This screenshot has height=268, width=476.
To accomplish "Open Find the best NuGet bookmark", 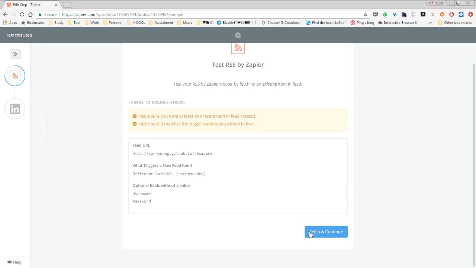I will [326, 22].
